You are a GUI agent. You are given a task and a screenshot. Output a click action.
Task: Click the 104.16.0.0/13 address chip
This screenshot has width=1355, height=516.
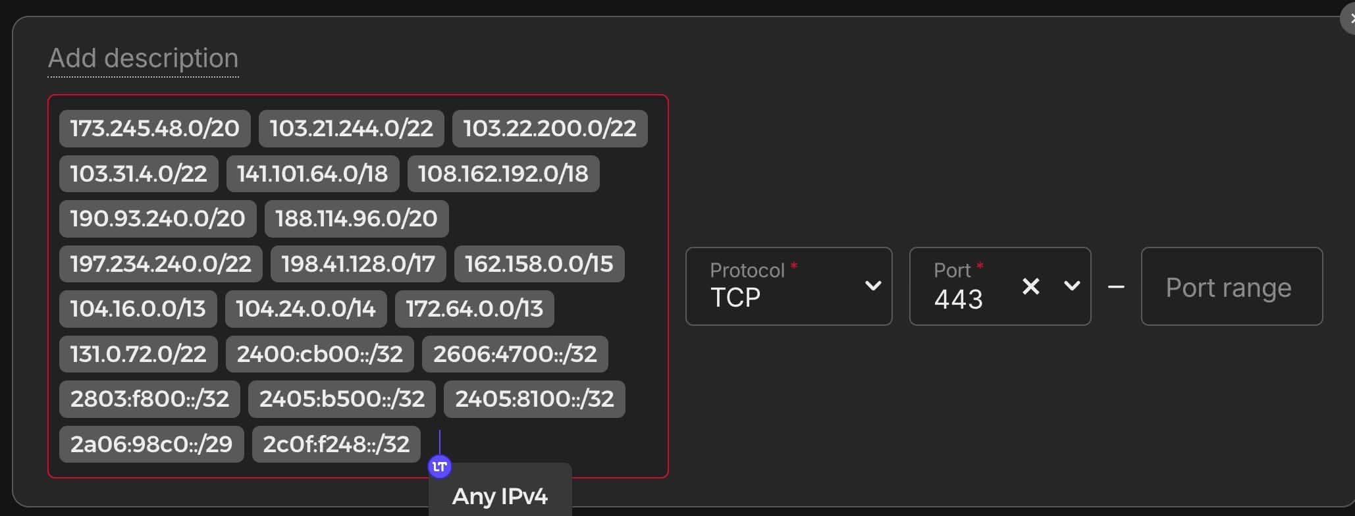click(138, 309)
